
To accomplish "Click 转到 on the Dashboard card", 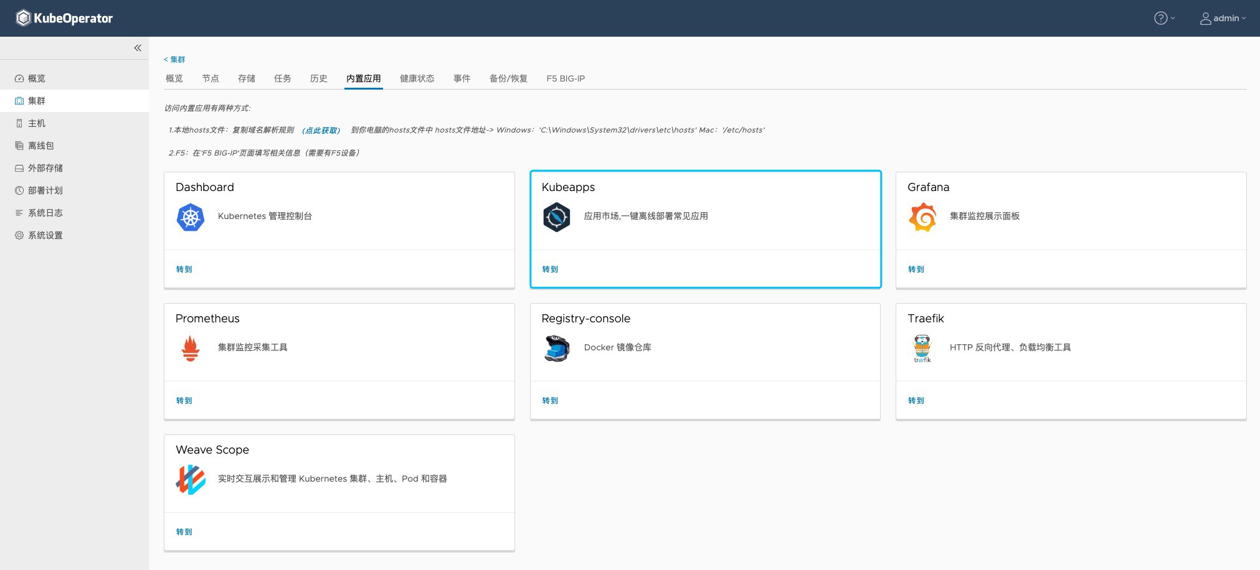I will pyautogui.click(x=184, y=269).
